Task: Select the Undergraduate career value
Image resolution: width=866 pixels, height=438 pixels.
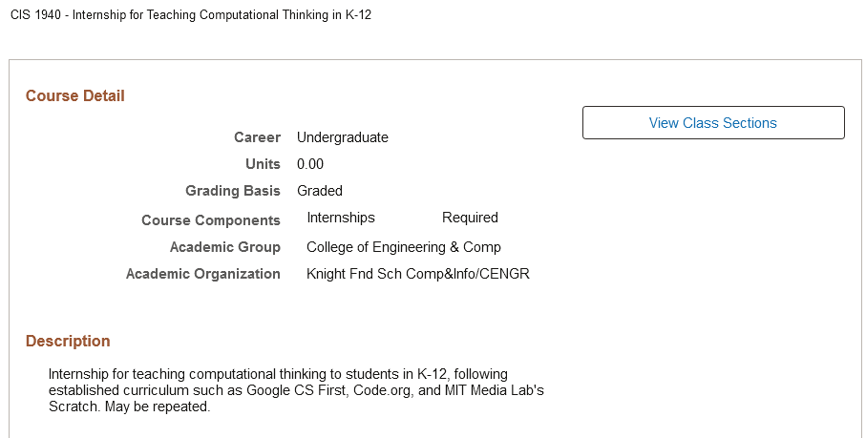Action: pos(343,137)
